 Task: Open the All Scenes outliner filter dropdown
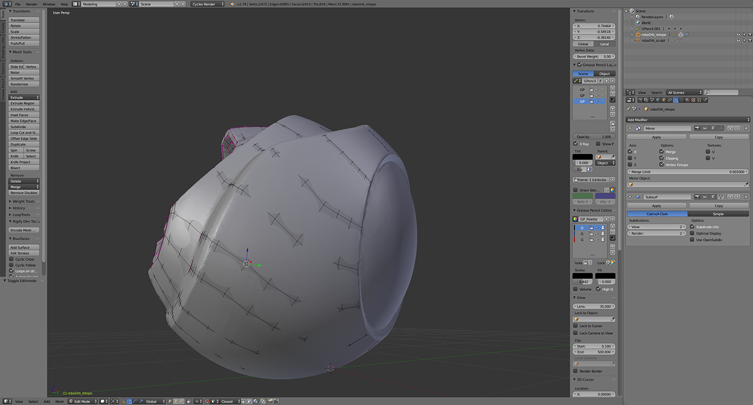pyautogui.click(x=684, y=92)
